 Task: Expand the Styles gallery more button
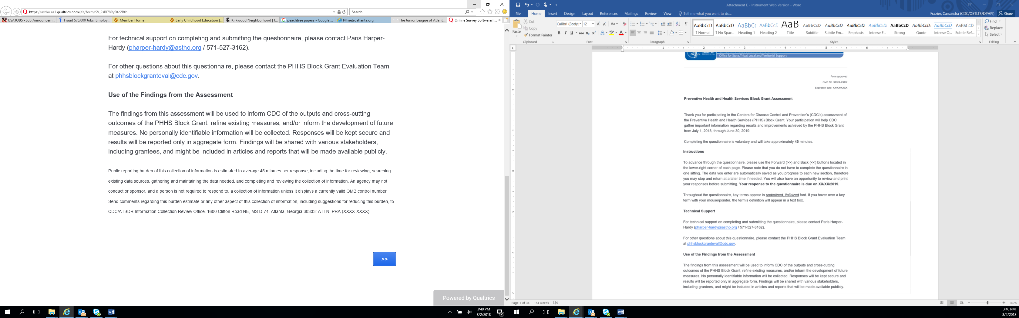[979, 34]
